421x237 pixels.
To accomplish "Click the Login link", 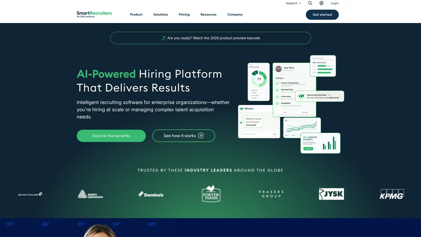I will (x=334, y=3).
